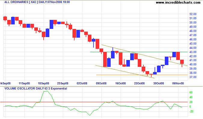Click the oscillator 40 scale label
The width and height of the screenshot is (203, 119).
point(191,97)
